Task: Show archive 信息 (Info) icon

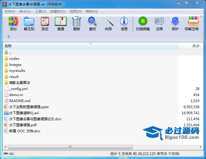Action: pyautogui.click(x=124, y=24)
